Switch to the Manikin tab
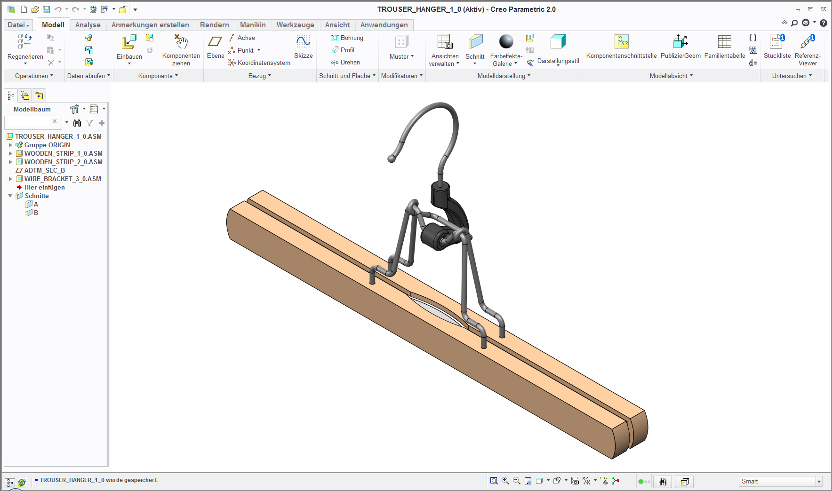Viewport: 832px width, 491px height. click(253, 25)
